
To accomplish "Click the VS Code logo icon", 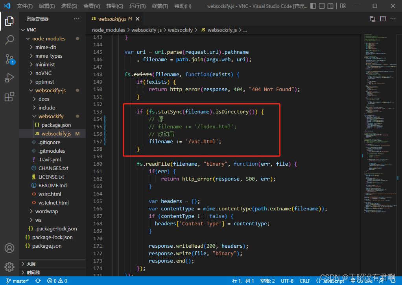I will coord(7,6).
